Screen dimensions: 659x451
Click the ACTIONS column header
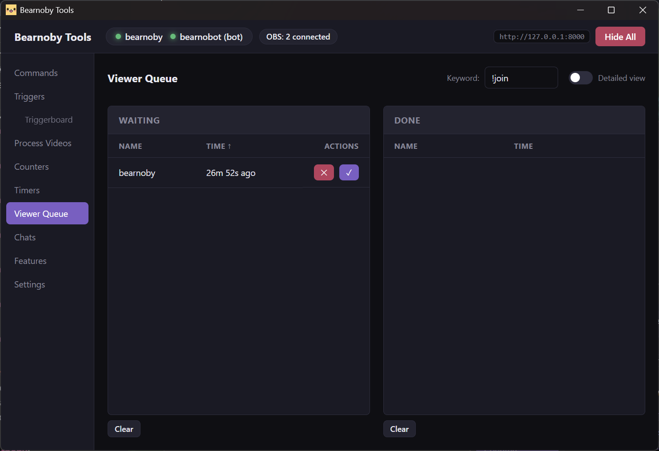coord(341,146)
